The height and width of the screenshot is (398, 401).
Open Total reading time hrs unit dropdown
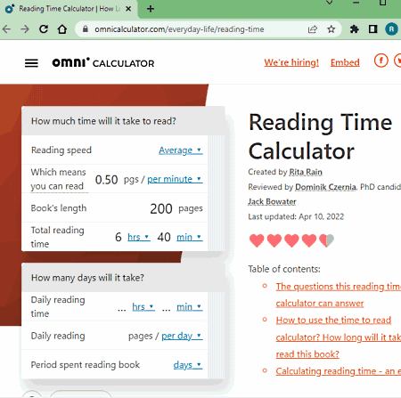(139, 237)
